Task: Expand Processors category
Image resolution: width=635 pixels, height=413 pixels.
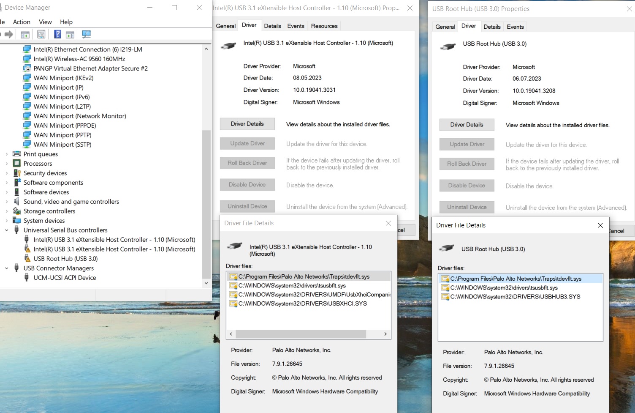Action: click(6, 164)
